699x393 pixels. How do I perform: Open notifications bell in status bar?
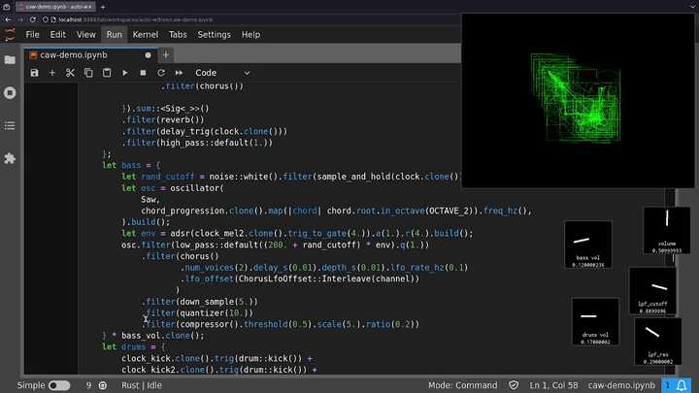[x=682, y=385]
